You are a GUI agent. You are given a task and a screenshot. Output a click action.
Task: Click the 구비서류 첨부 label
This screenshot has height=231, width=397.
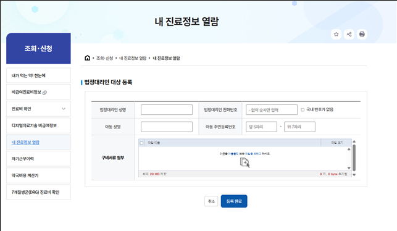point(112,157)
